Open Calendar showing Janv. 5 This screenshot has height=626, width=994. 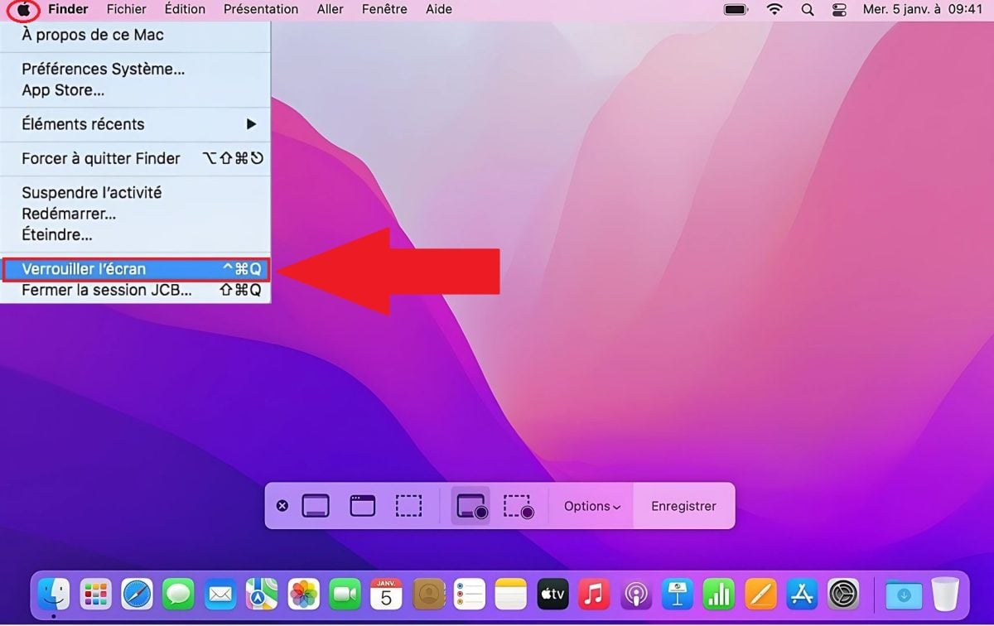[x=387, y=594]
